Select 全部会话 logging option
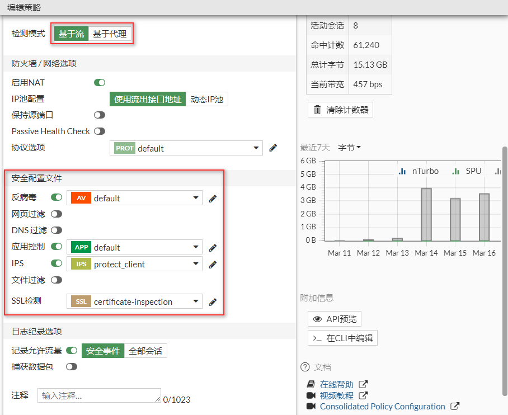Image resolution: width=508 pixels, height=415 pixels. click(145, 351)
